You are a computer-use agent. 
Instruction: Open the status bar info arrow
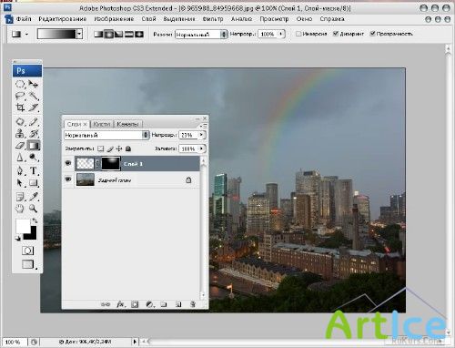(135, 342)
